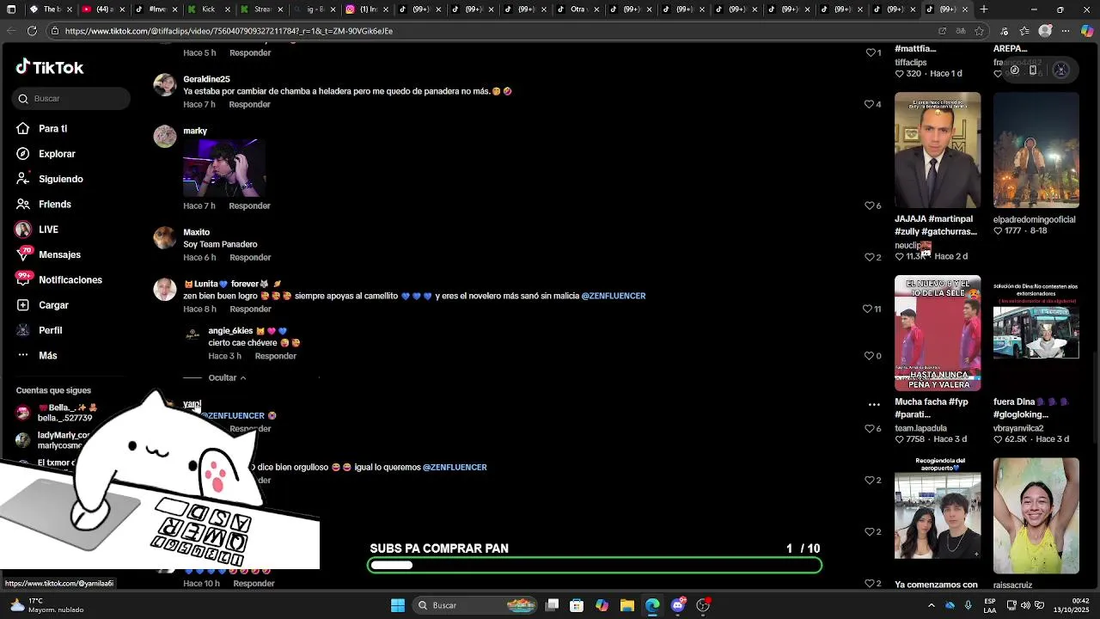Image resolution: width=1100 pixels, height=619 pixels.
Task: Reply to marky via Responder
Action: point(249,205)
